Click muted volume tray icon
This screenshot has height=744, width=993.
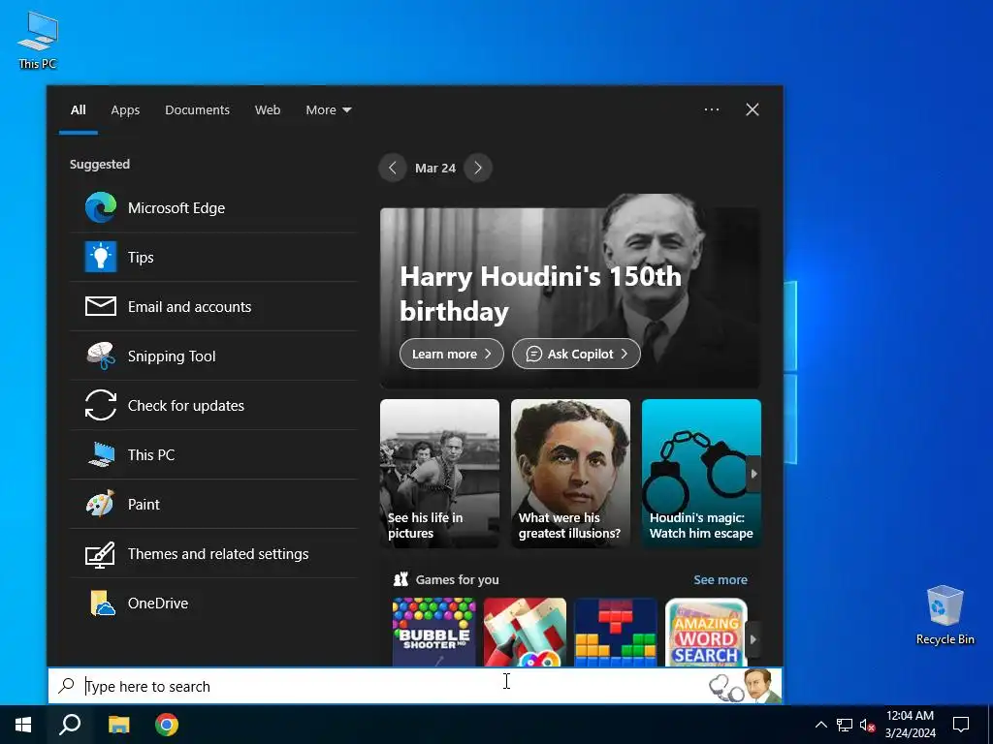(867, 725)
